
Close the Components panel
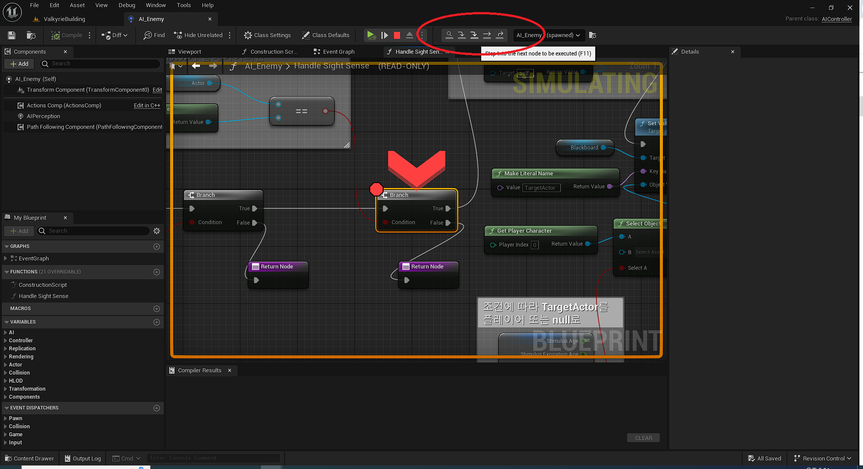[65, 52]
